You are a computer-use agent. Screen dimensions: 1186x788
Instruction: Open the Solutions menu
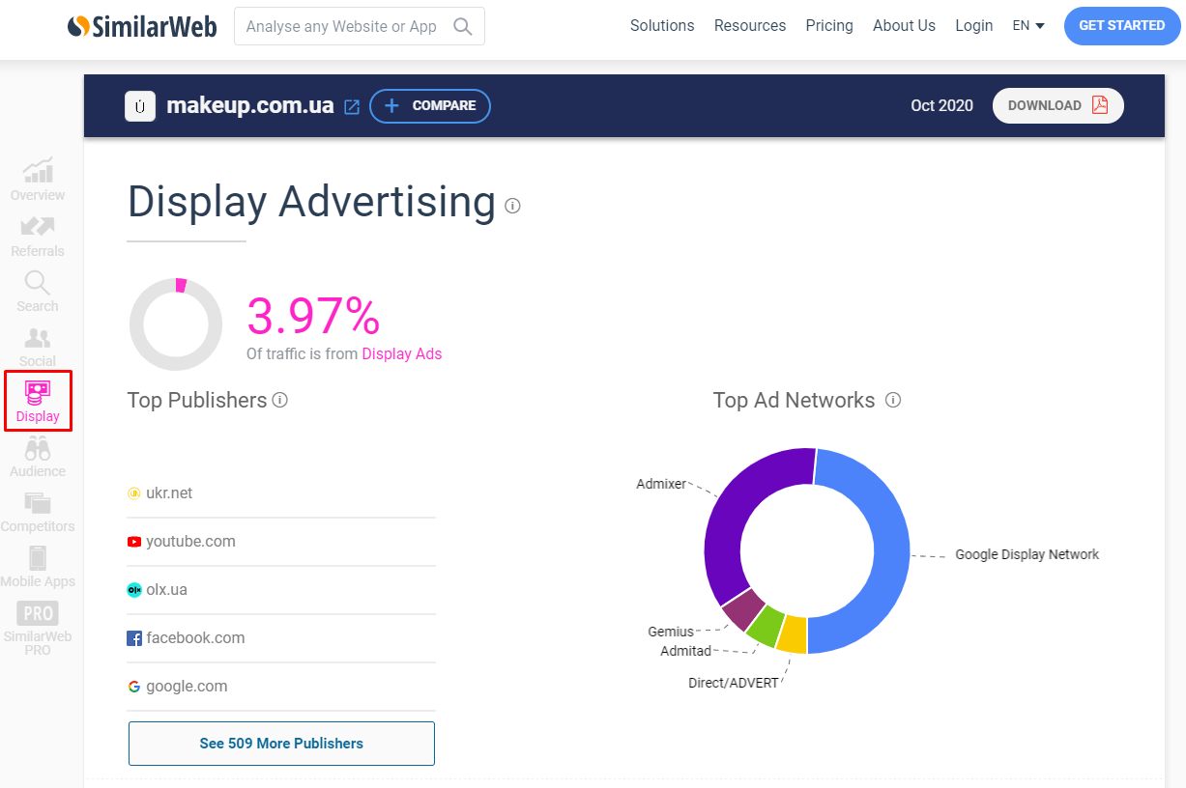661,26
